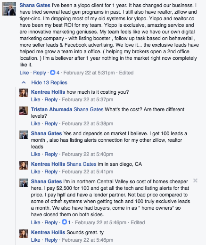Reply to Kentrea's 'im in san diego' comment
Viewport: 206px width, 245px height.
(51, 171)
